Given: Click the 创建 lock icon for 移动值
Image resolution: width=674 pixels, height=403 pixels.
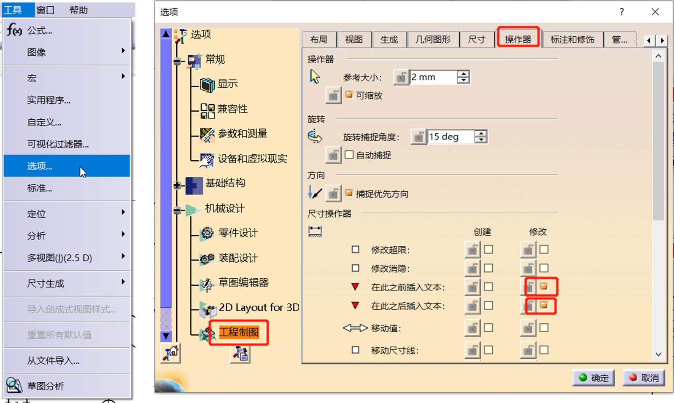Looking at the screenshot, I should coord(472,328).
